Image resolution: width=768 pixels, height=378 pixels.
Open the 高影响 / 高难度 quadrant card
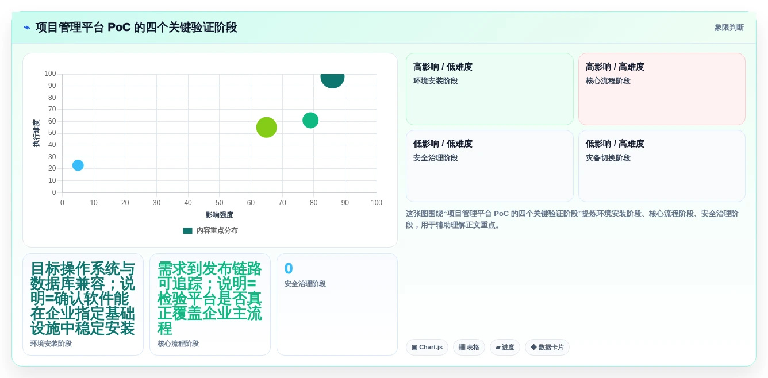[662, 89]
